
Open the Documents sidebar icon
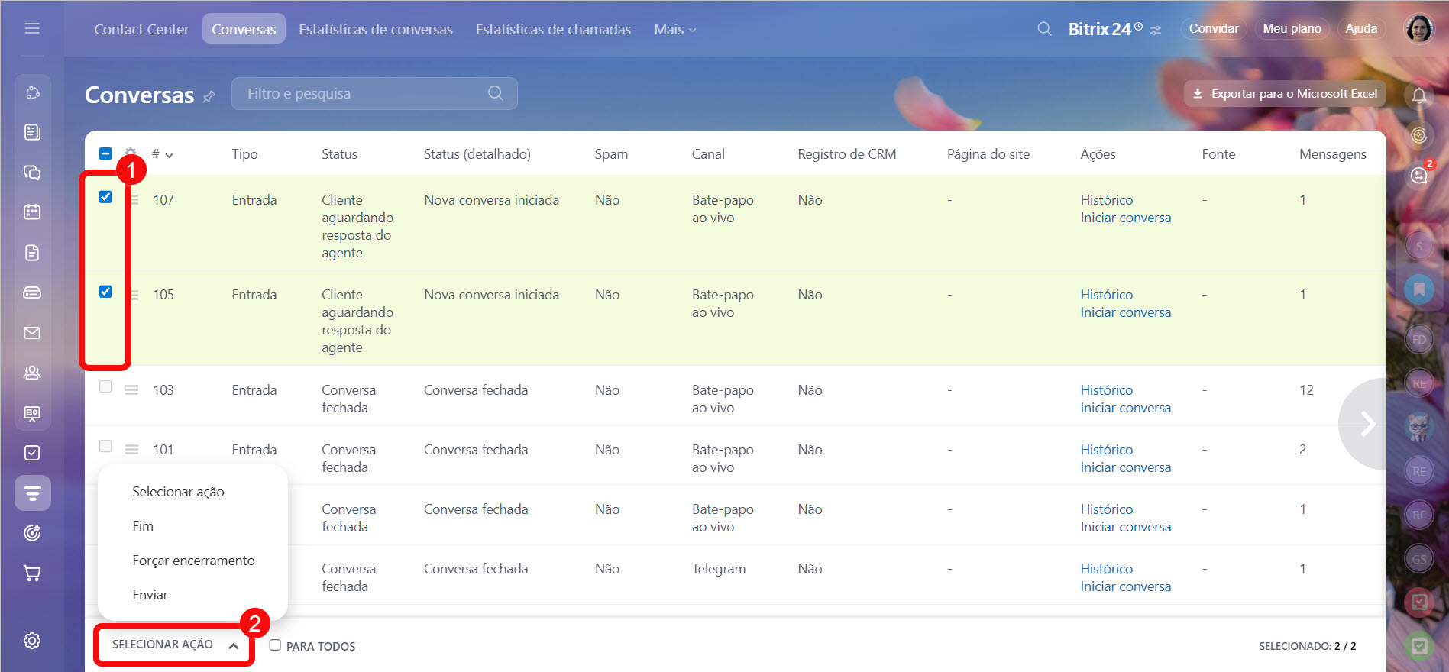click(x=32, y=253)
